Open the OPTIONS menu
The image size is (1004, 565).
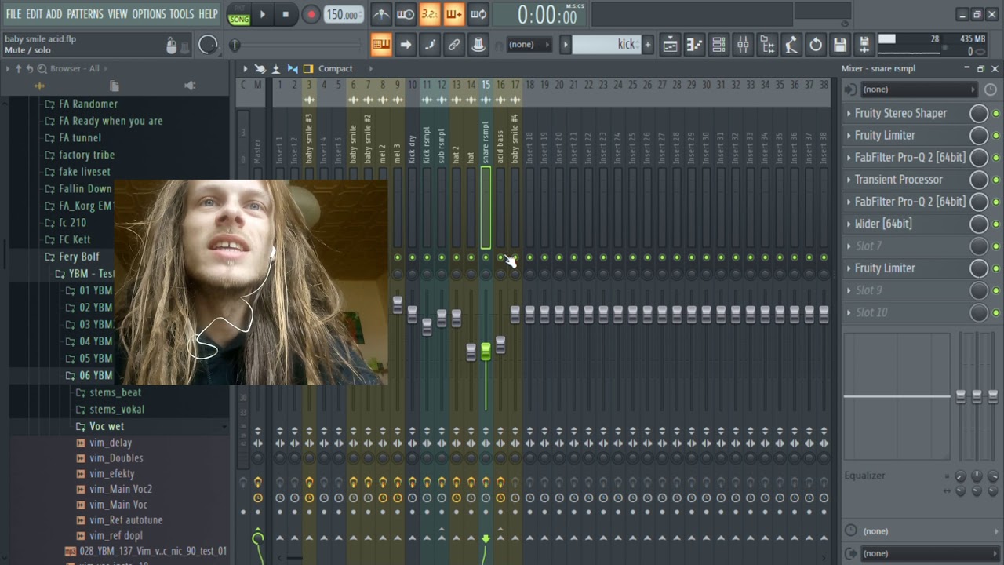[149, 14]
